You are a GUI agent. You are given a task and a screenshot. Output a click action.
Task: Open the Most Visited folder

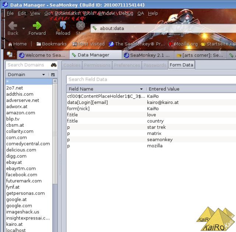88,44
